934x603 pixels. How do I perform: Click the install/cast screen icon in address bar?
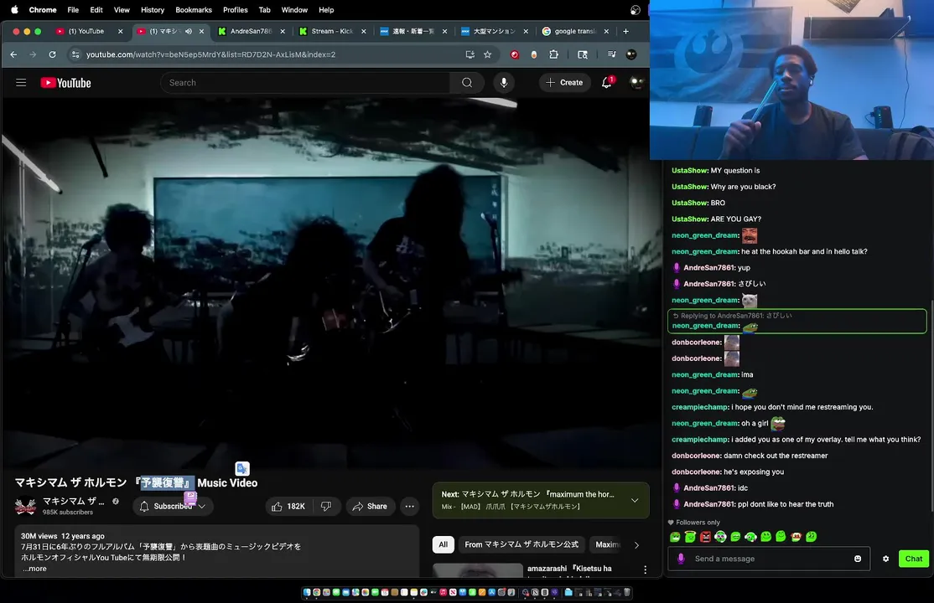[470, 54]
